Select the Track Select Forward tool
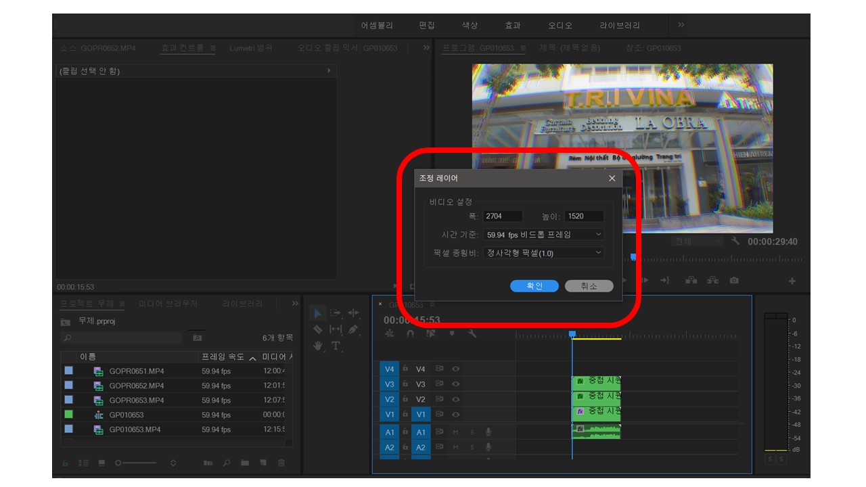 coord(335,313)
